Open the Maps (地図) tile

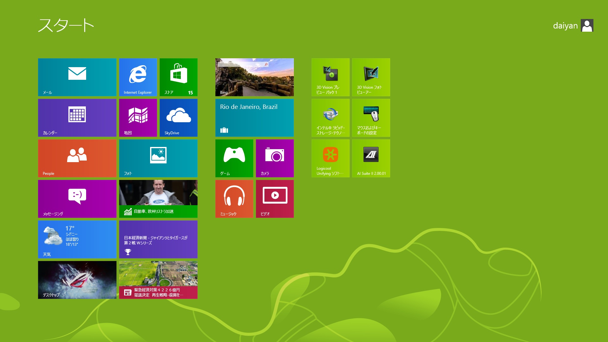tap(138, 117)
